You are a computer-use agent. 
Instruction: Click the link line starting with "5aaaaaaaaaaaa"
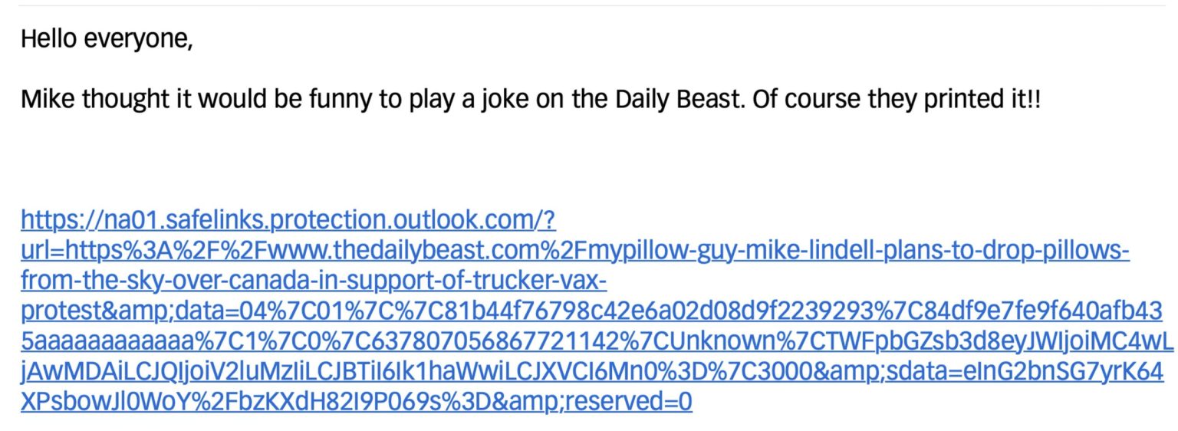click(591, 341)
